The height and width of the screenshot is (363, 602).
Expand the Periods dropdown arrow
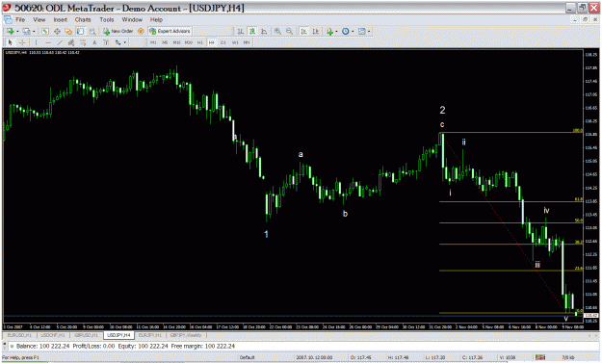[353, 32]
